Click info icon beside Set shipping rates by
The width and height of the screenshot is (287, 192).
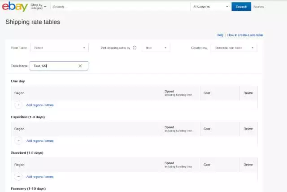(135, 48)
